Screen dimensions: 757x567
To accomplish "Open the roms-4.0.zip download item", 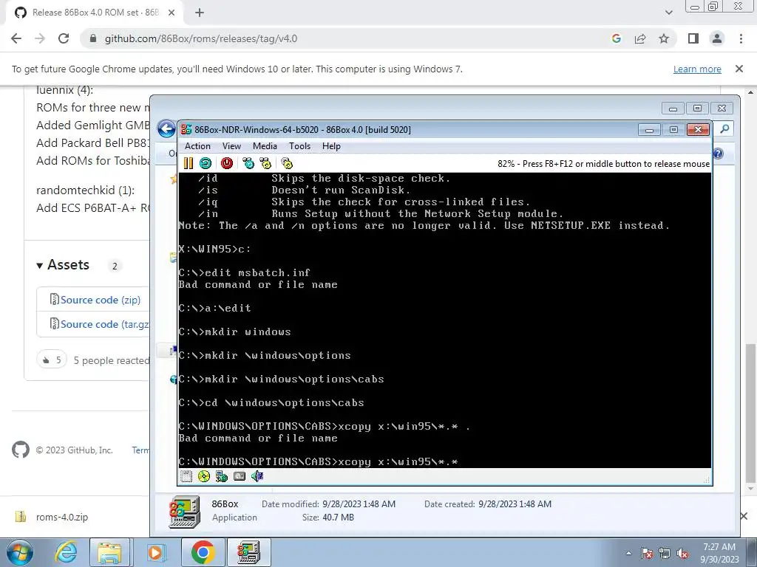I will pos(62,517).
